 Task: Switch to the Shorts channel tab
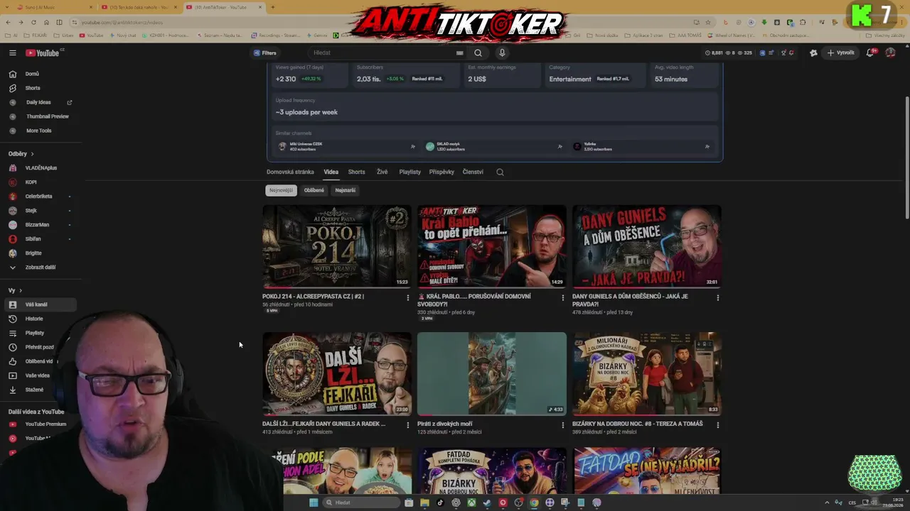click(357, 172)
